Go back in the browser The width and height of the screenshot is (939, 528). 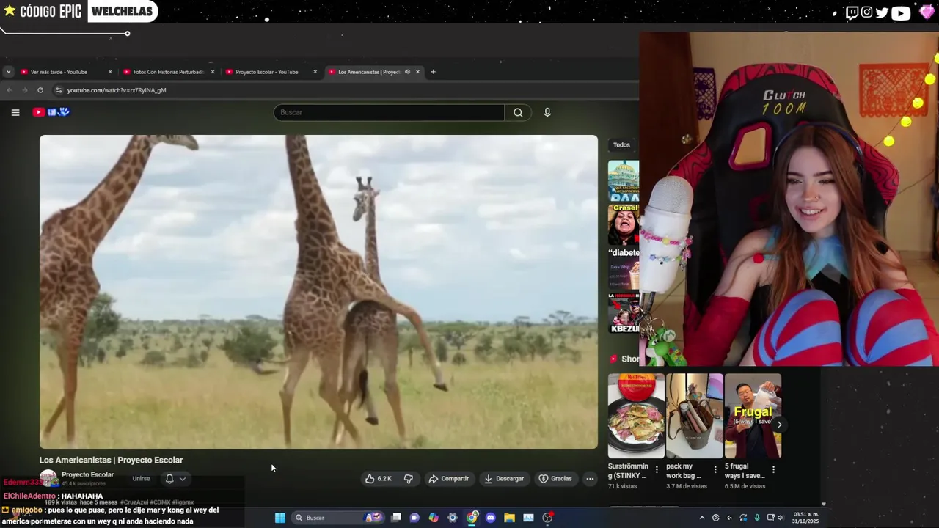coord(9,90)
